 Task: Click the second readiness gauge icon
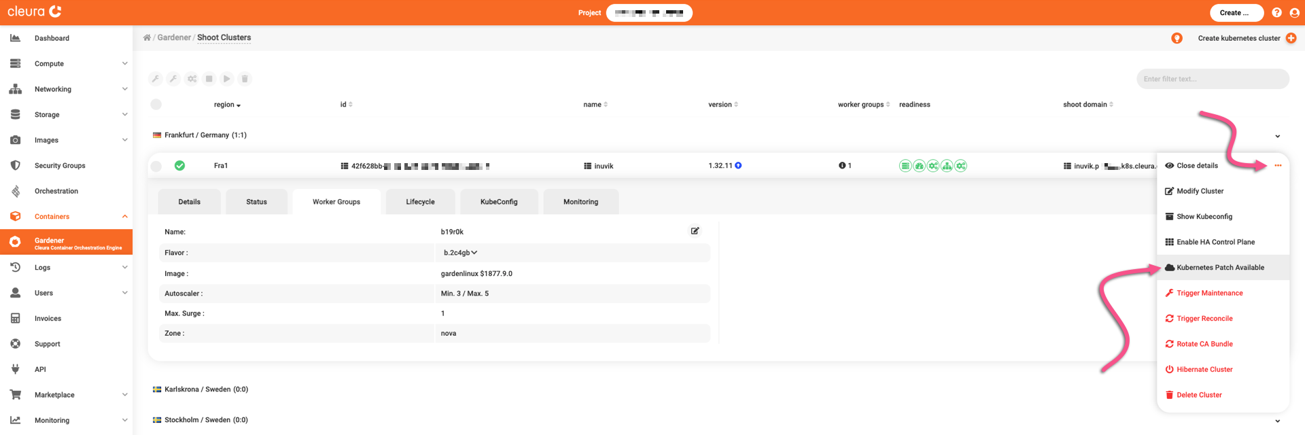point(919,166)
